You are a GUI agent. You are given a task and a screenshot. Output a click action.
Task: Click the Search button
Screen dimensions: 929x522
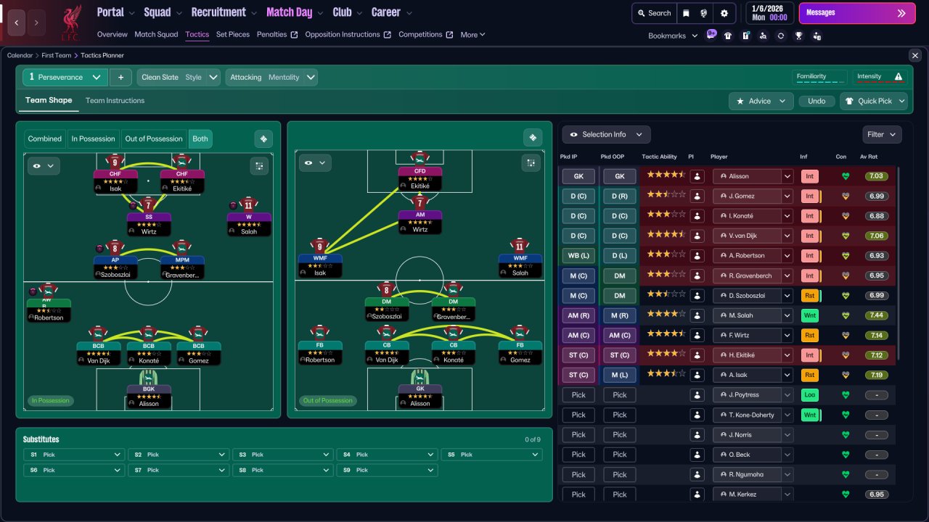coord(653,13)
